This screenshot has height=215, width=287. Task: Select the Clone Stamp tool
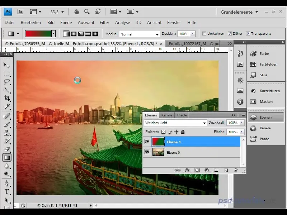tap(7, 133)
